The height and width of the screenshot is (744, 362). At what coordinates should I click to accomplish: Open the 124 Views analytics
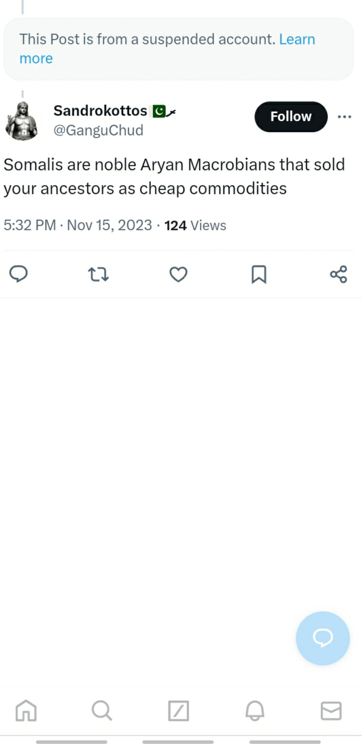tap(196, 226)
